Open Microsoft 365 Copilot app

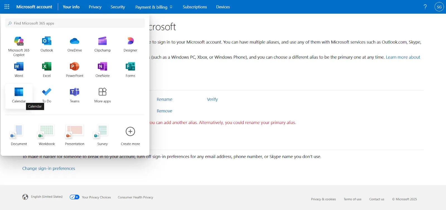(19, 46)
